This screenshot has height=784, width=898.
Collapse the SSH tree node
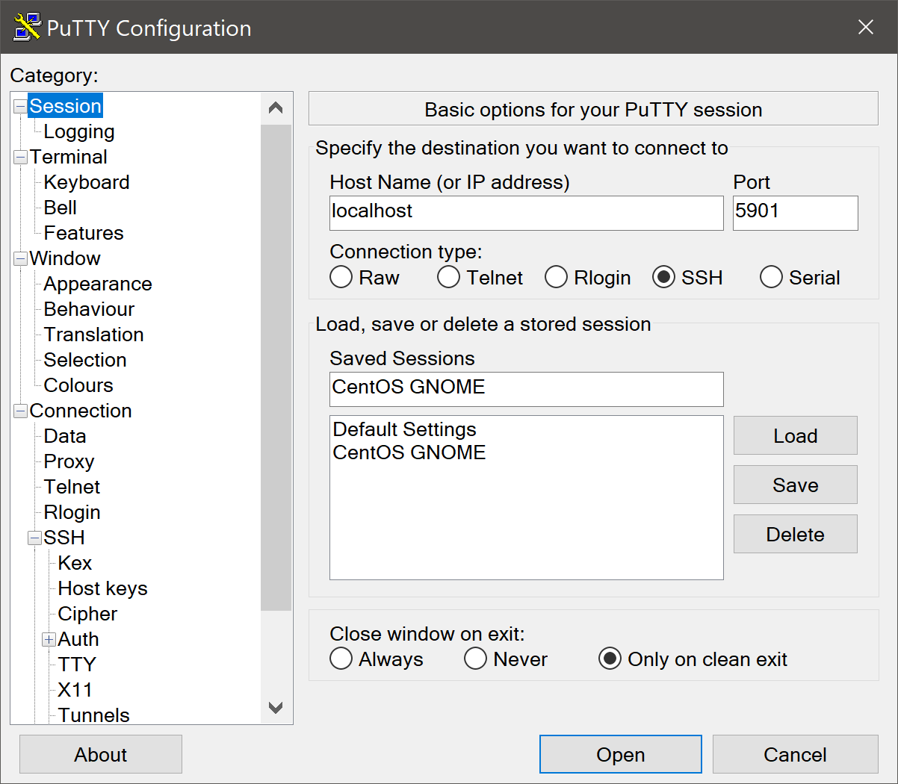click(35, 538)
